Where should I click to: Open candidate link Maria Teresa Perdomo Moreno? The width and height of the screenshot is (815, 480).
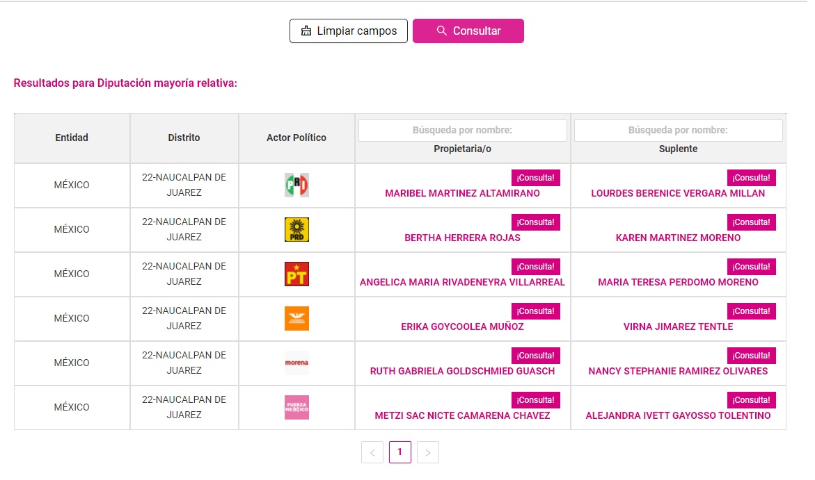coord(678,282)
